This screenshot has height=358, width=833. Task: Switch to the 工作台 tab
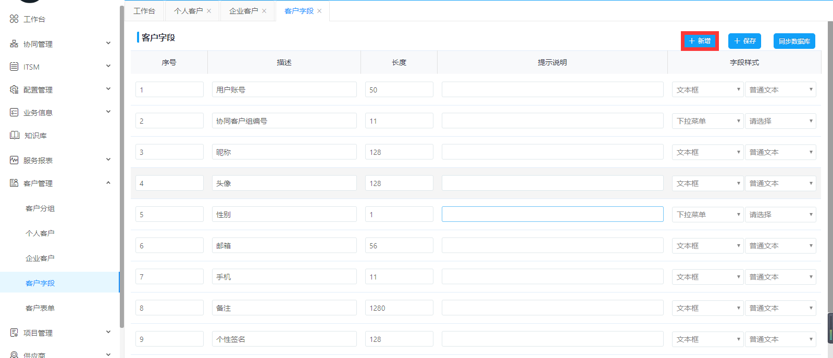144,11
